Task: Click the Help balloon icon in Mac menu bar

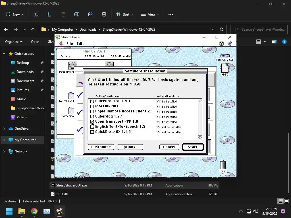Action: click(x=221, y=43)
